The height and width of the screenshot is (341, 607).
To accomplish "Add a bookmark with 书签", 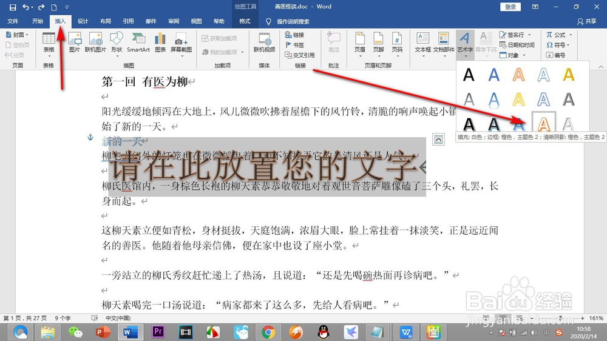I will coord(294,45).
